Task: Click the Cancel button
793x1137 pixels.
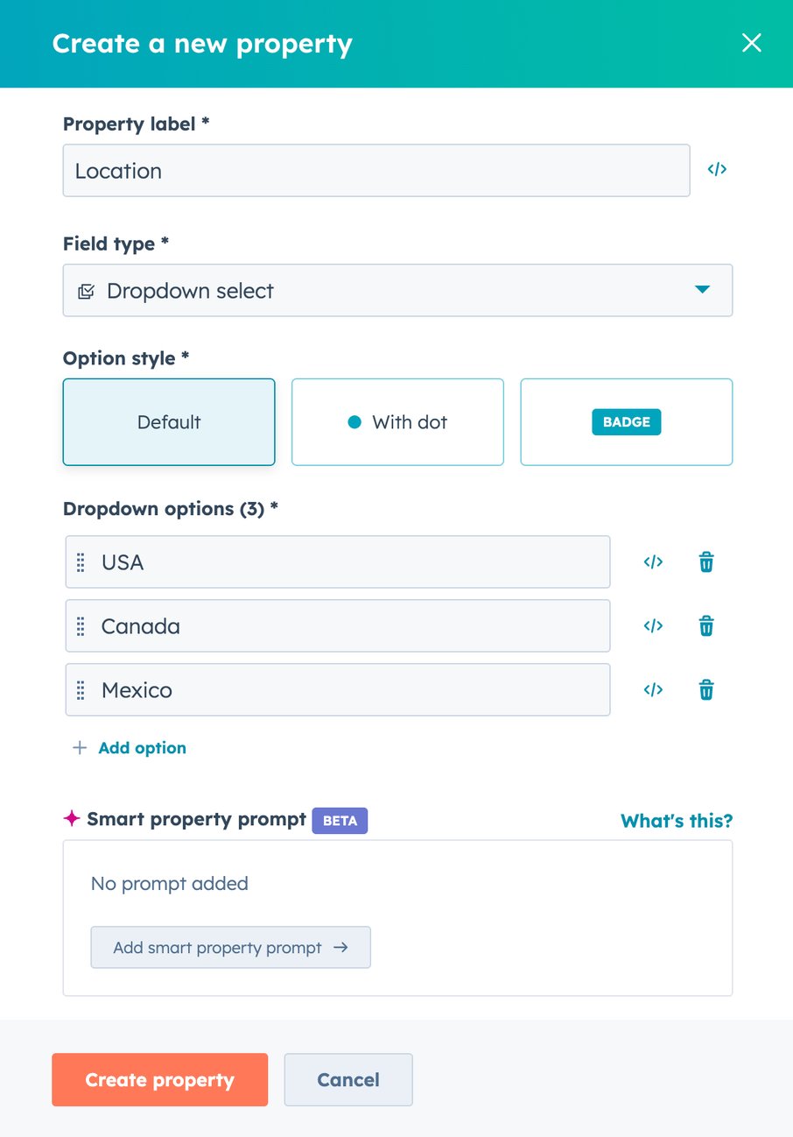Action: coord(347,1079)
